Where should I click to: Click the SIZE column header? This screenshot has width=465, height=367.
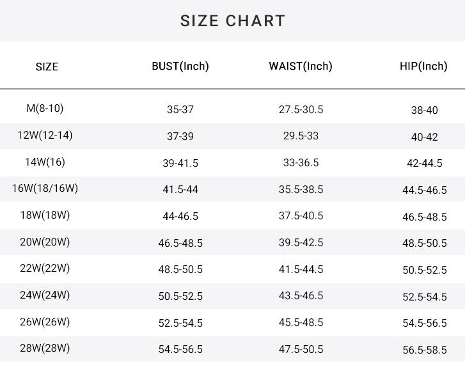[47, 66]
